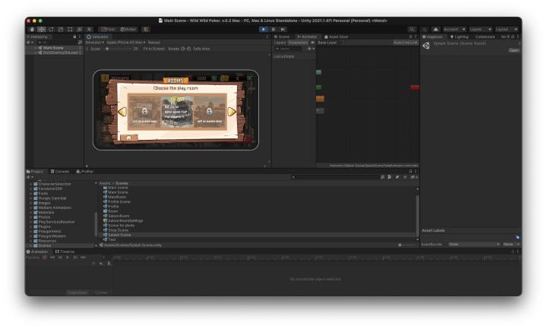547x329 pixels.
Task: Click Open button in Inspector
Action: click(x=514, y=51)
